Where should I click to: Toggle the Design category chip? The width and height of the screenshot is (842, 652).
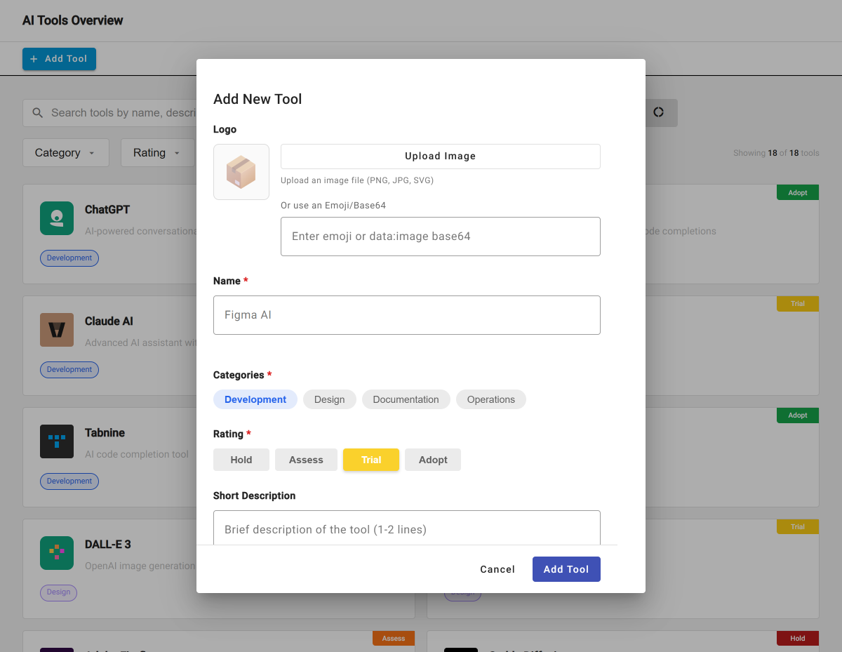pyautogui.click(x=329, y=399)
